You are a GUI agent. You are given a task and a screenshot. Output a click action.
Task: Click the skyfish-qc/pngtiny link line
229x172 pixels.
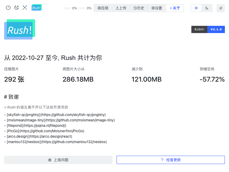click(x=55, y=115)
